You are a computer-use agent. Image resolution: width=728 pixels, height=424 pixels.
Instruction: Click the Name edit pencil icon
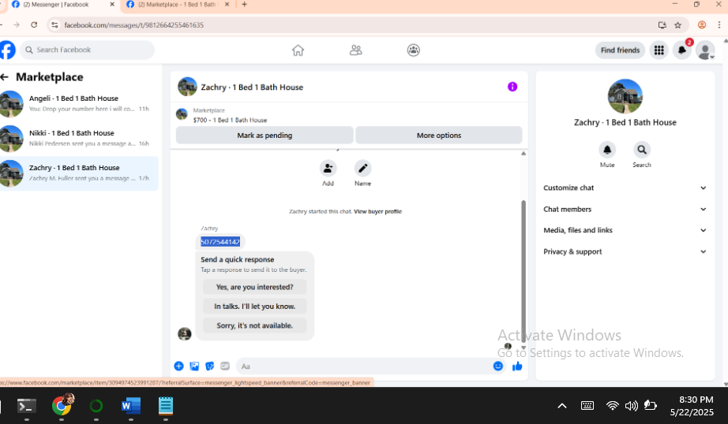362,168
